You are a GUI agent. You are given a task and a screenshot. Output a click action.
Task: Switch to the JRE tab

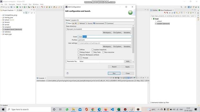74,23
